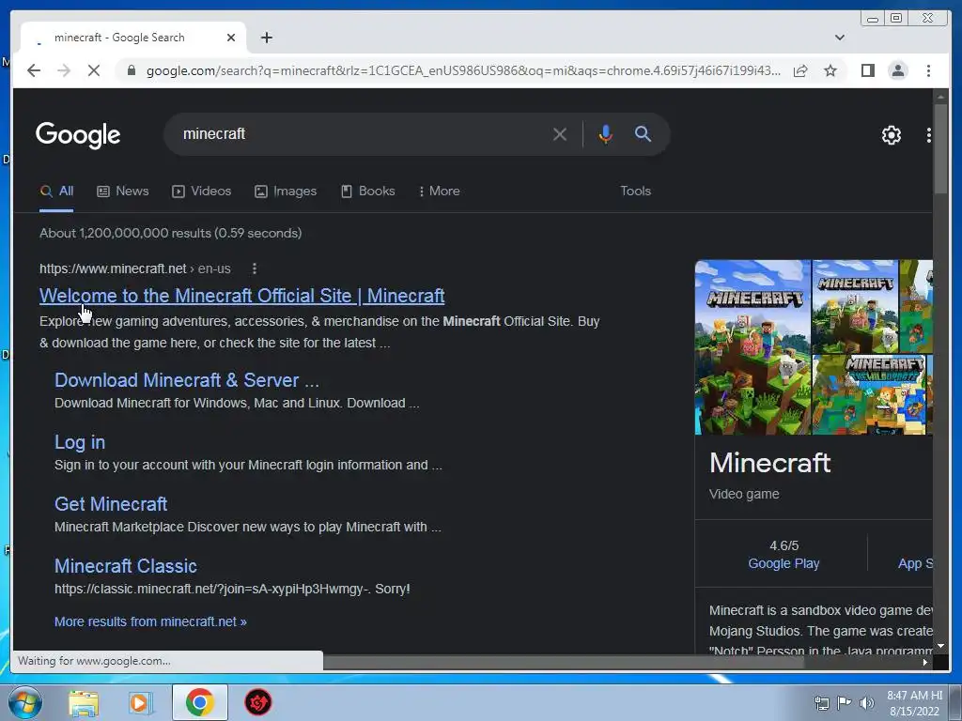Switch to the Videos tab
962x721 pixels.
[201, 191]
